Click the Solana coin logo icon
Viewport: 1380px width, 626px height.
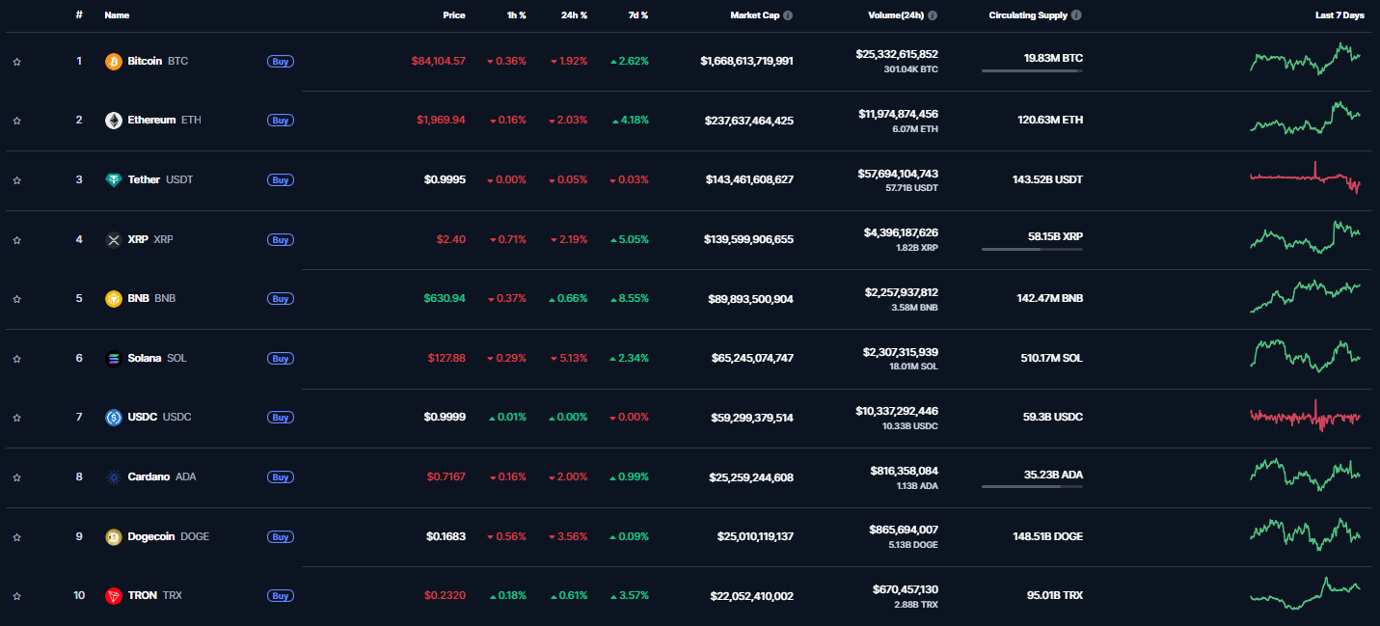(x=113, y=359)
